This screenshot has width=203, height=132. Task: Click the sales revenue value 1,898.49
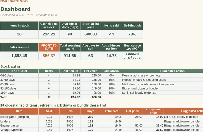(x=19, y=56)
